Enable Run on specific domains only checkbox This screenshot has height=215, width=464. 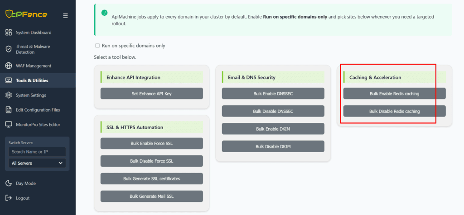click(x=97, y=46)
